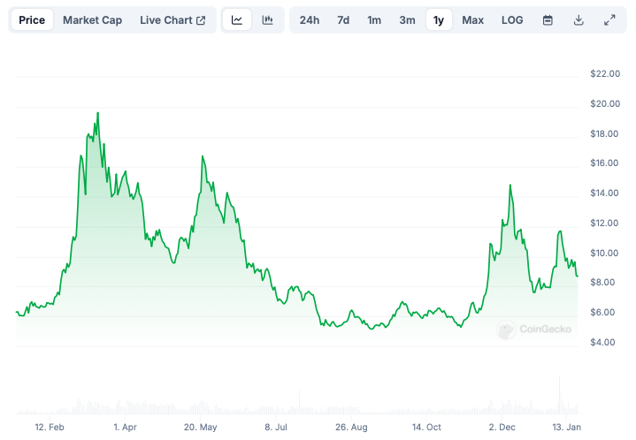Select the 1m time range
Viewport: 636px width, 440px height.
[x=374, y=20]
